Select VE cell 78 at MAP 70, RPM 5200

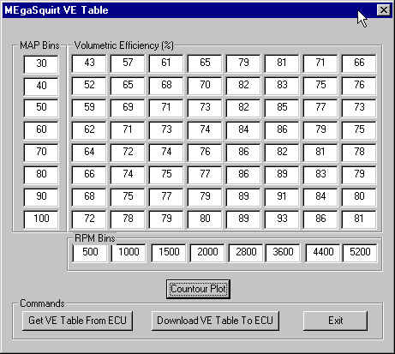[x=359, y=153]
